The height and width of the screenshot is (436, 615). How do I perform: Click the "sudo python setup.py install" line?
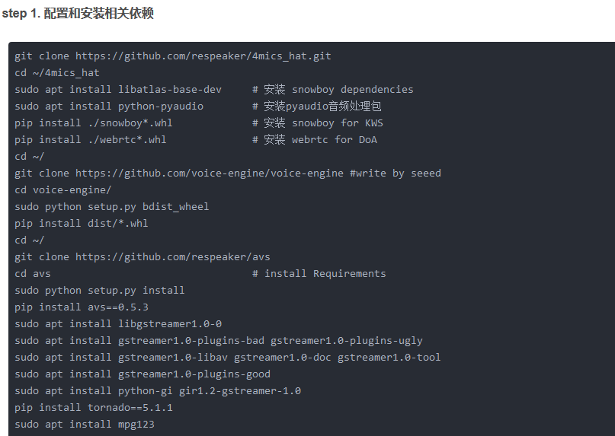[x=99, y=290]
